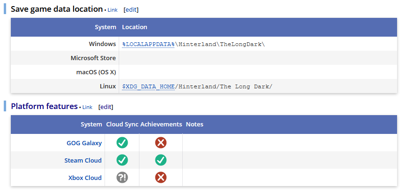Viewport: 406px width, 195px height.
Task: Open the GOG Galaxy link
Action: point(84,143)
